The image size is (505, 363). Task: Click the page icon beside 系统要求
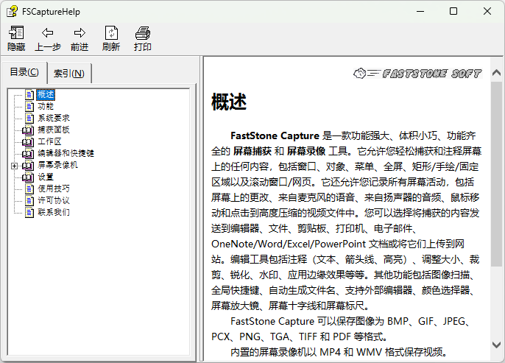click(x=29, y=119)
